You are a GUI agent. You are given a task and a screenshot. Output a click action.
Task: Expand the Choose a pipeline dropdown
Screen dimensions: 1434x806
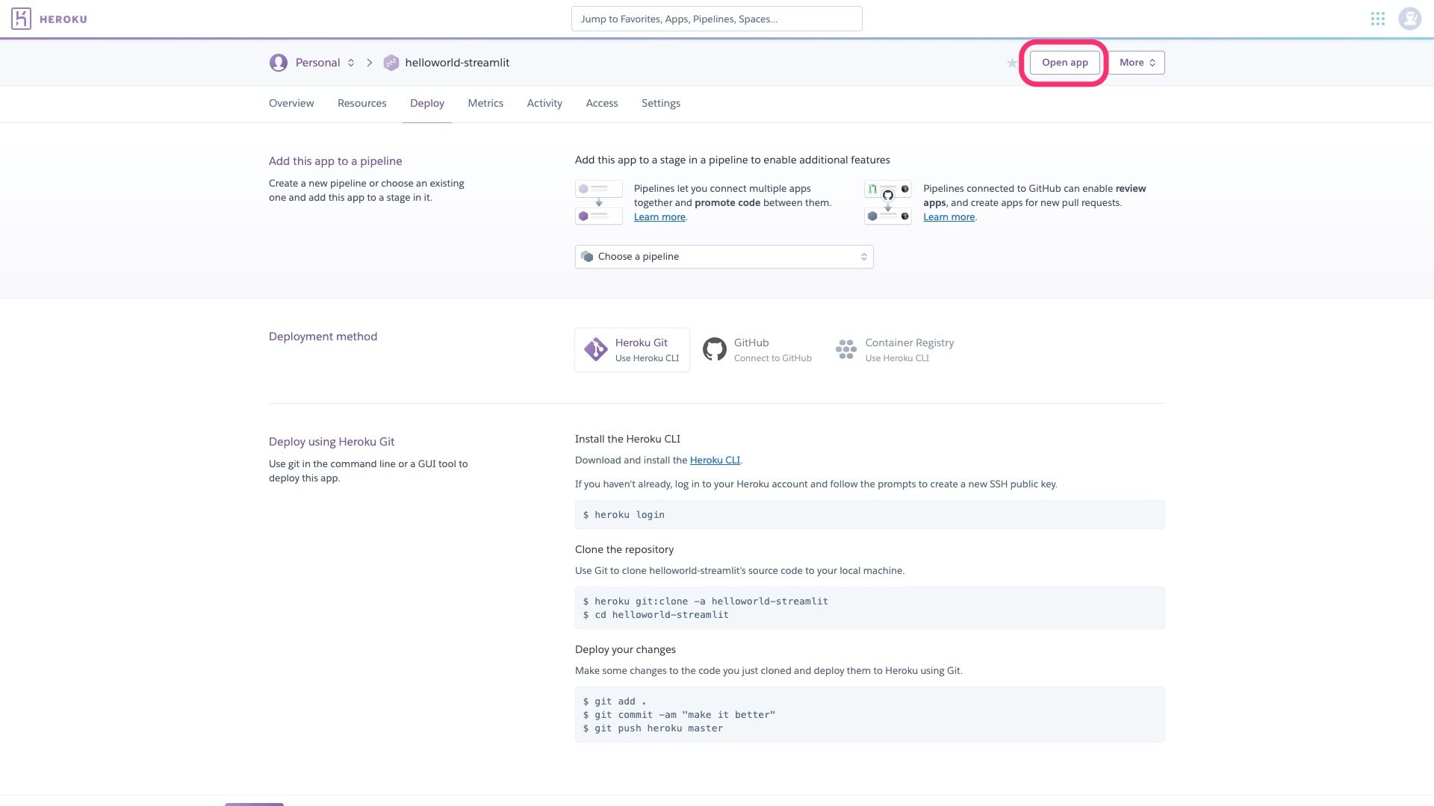click(724, 257)
